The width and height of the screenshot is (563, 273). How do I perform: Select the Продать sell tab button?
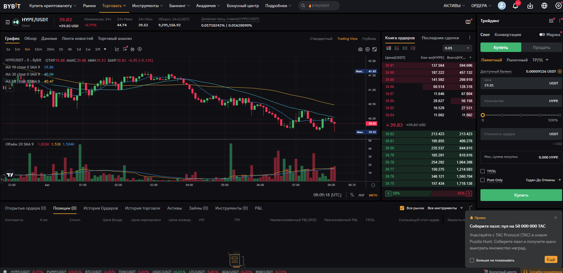click(541, 48)
